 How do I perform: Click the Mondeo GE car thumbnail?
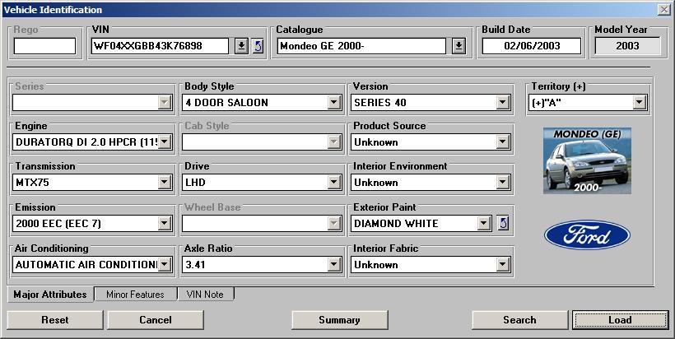point(587,160)
